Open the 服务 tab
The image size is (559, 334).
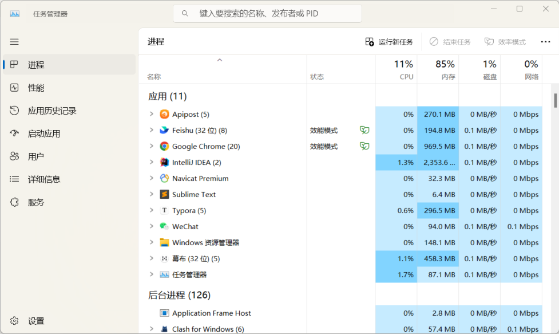[69, 202]
